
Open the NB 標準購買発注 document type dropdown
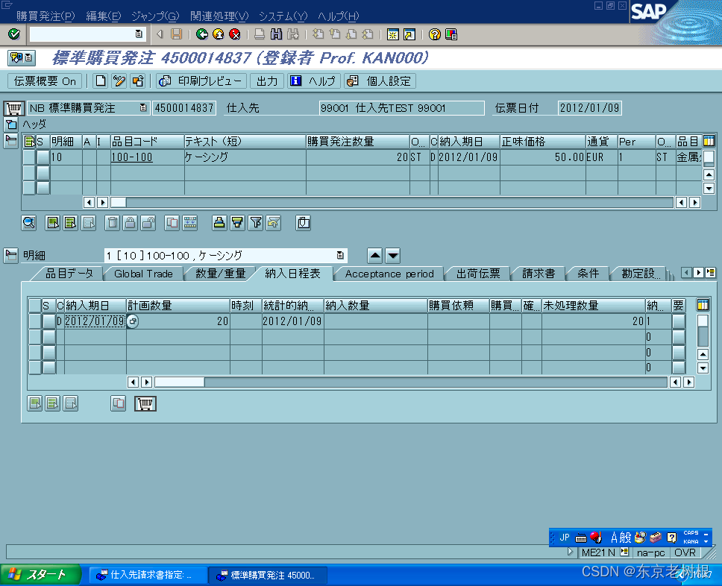(x=143, y=107)
